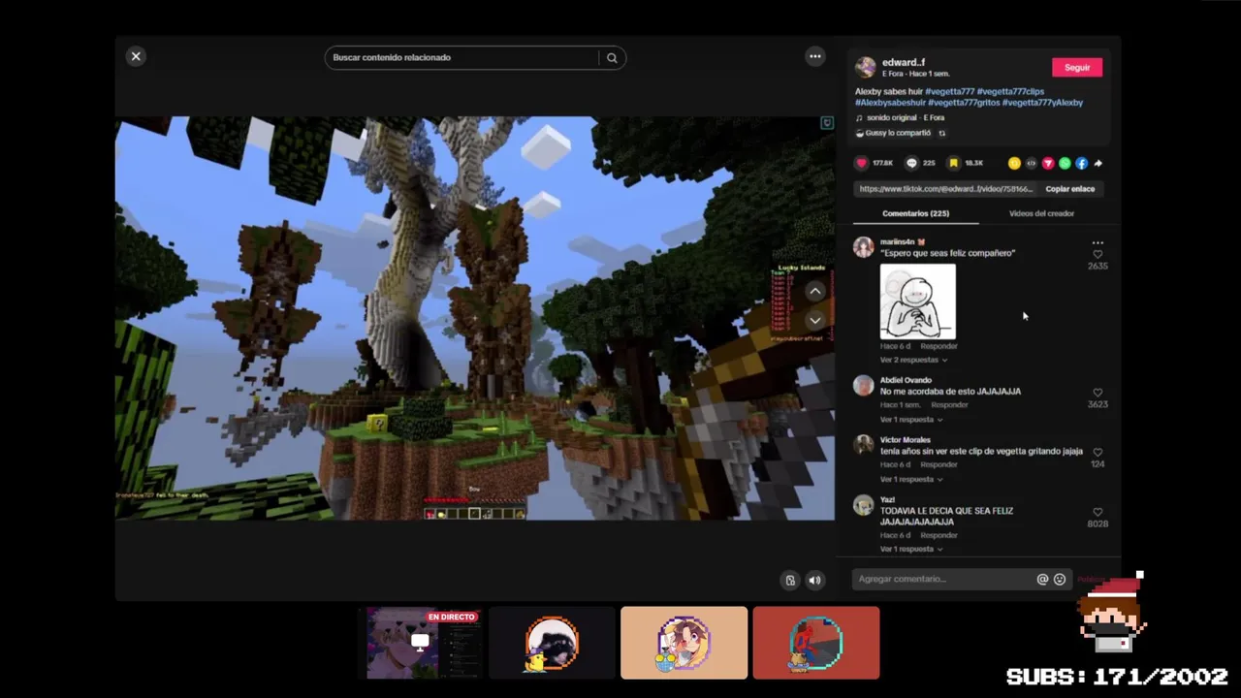
Task: Reply to Abdiel Ovando's comment
Action: pyautogui.click(x=949, y=405)
